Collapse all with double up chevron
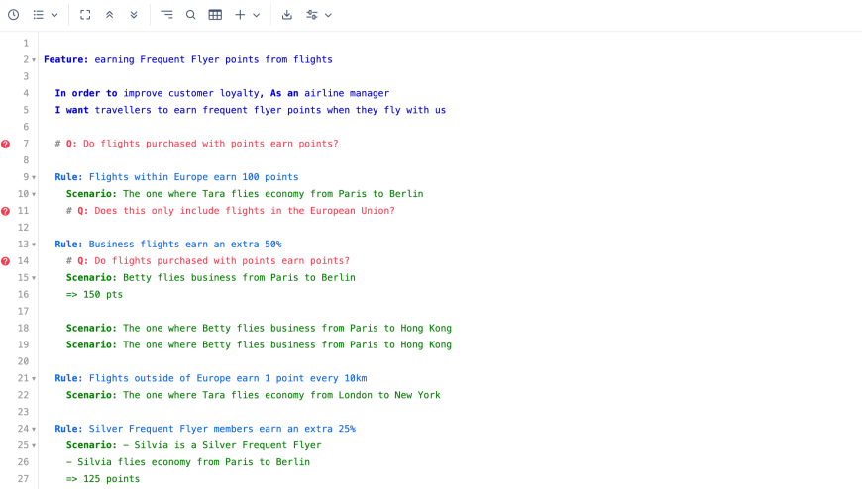Viewport: 862px width, 489px height. coord(110,15)
